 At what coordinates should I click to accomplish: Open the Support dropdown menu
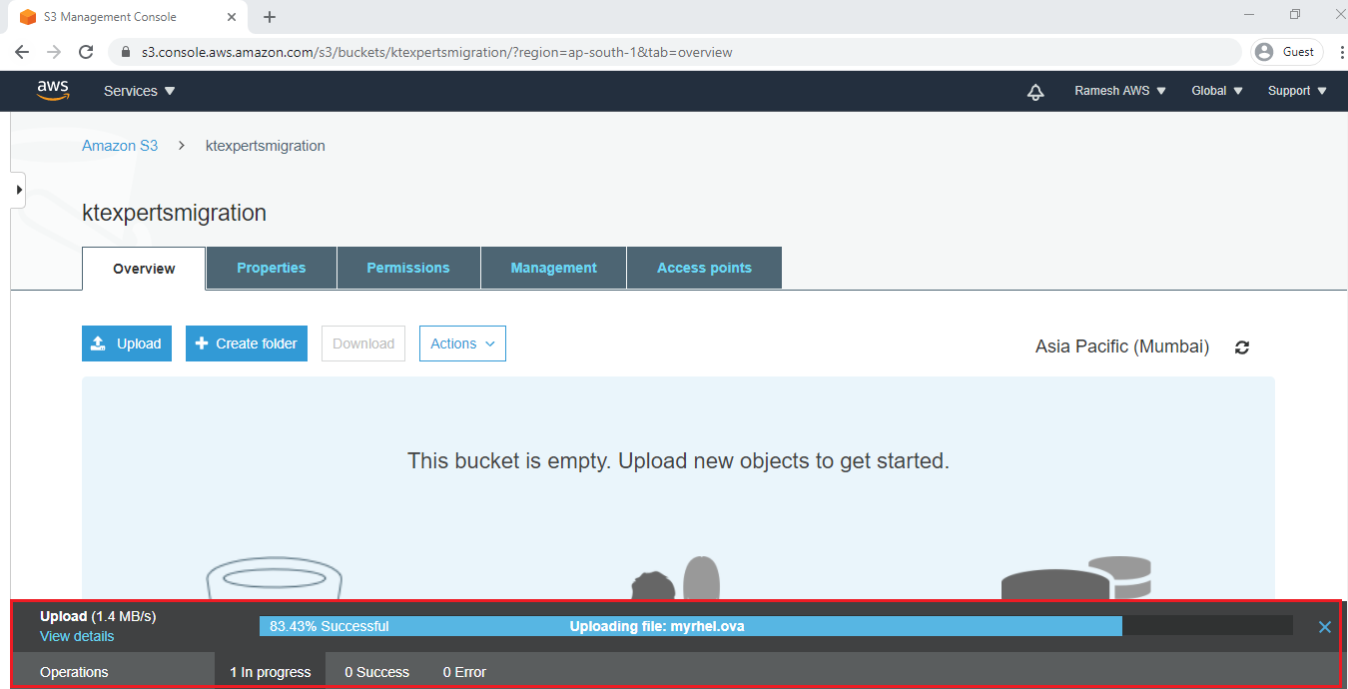1297,91
